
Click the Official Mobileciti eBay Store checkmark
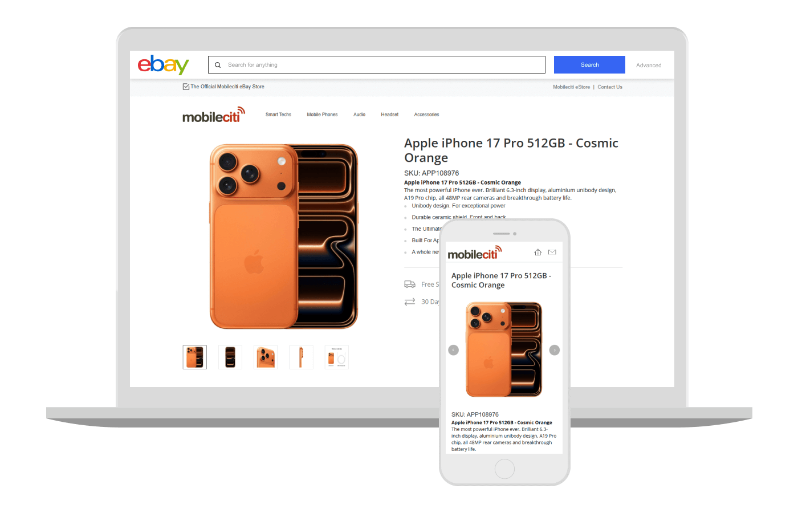coord(186,87)
